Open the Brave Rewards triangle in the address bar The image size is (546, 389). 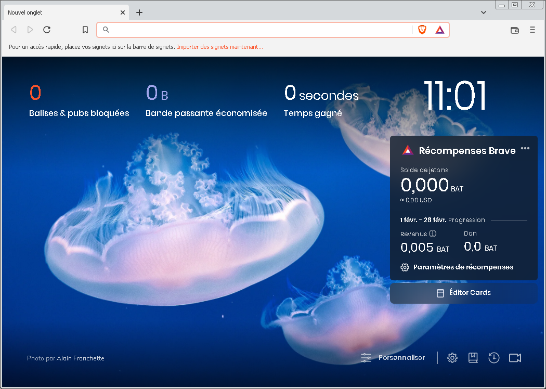click(x=440, y=30)
